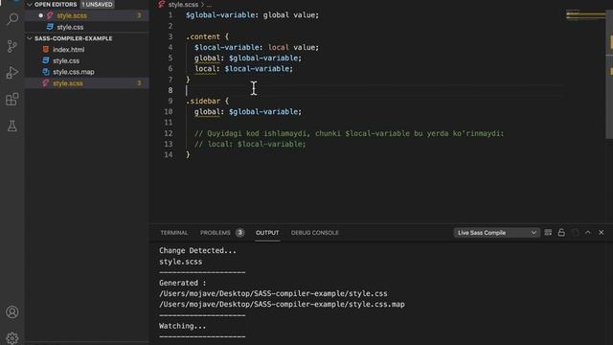This screenshot has height=345, width=613.
Task: Click 'Change Detected...' in the output
Action: pyautogui.click(x=197, y=251)
